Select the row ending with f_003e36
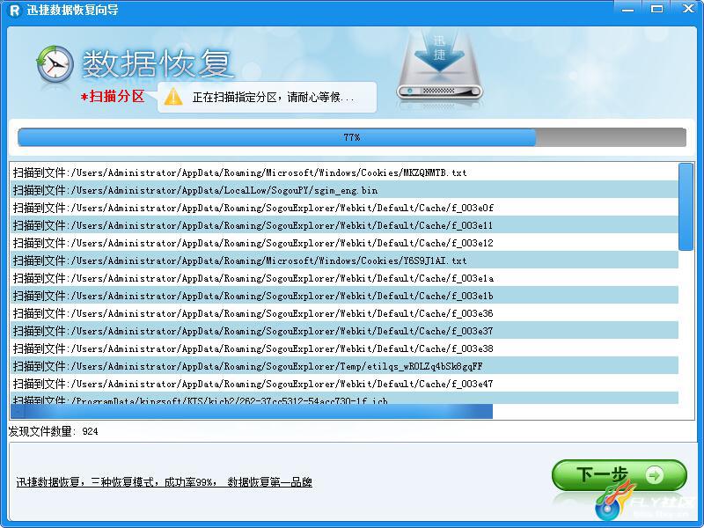This screenshot has height=528, width=704. coord(344,313)
